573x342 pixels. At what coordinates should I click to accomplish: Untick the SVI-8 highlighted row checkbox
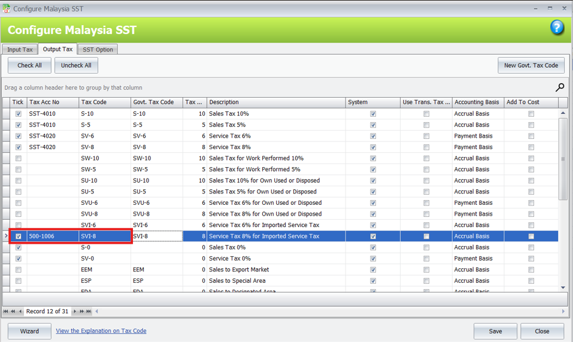pos(19,237)
